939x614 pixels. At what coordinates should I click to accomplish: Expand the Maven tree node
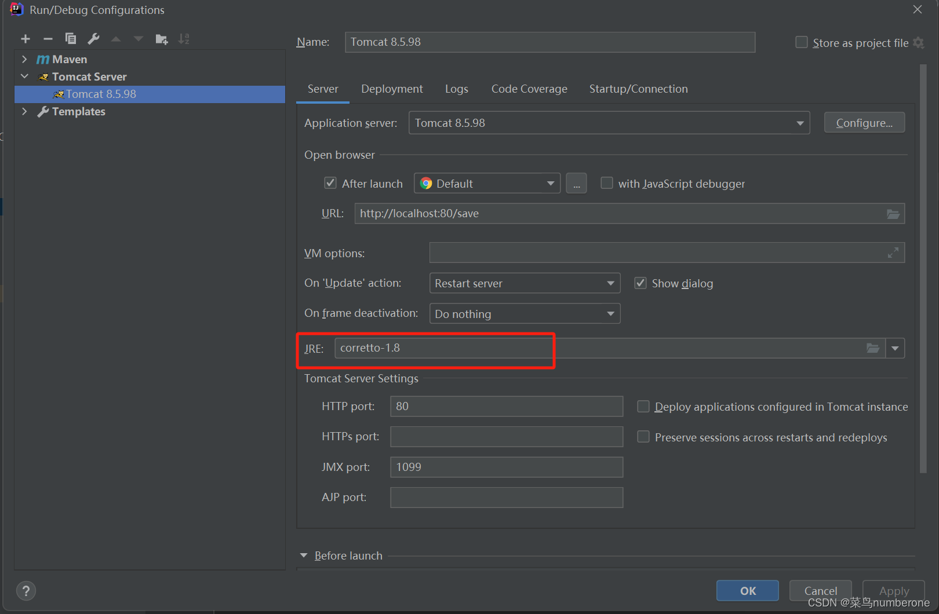click(x=24, y=59)
